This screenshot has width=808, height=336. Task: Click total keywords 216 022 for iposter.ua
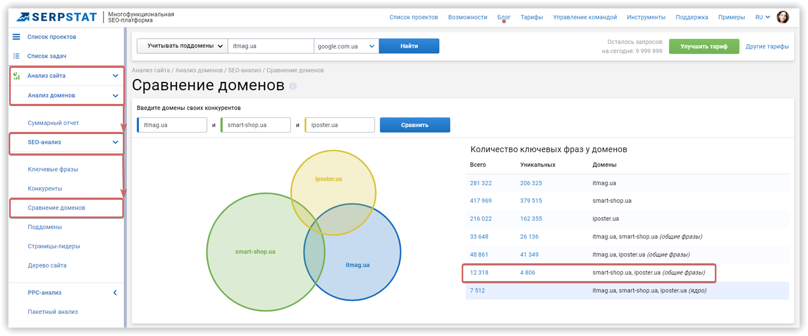click(x=480, y=219)
